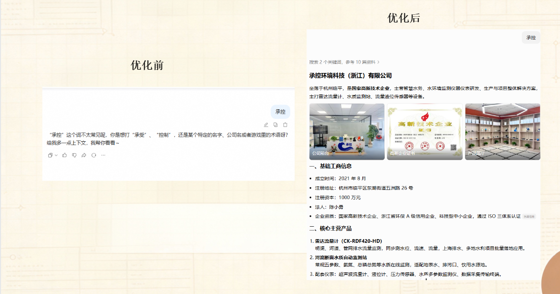Regenerate the reply with the refresh icon
The width and height of the screenshot is (560, 294).
tap(94, 155)
